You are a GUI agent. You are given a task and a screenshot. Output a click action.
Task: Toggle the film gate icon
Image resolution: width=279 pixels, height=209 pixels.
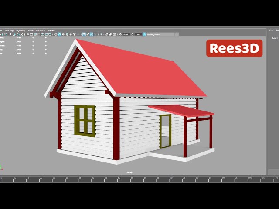pyautogui.click(x=31, y=34)
